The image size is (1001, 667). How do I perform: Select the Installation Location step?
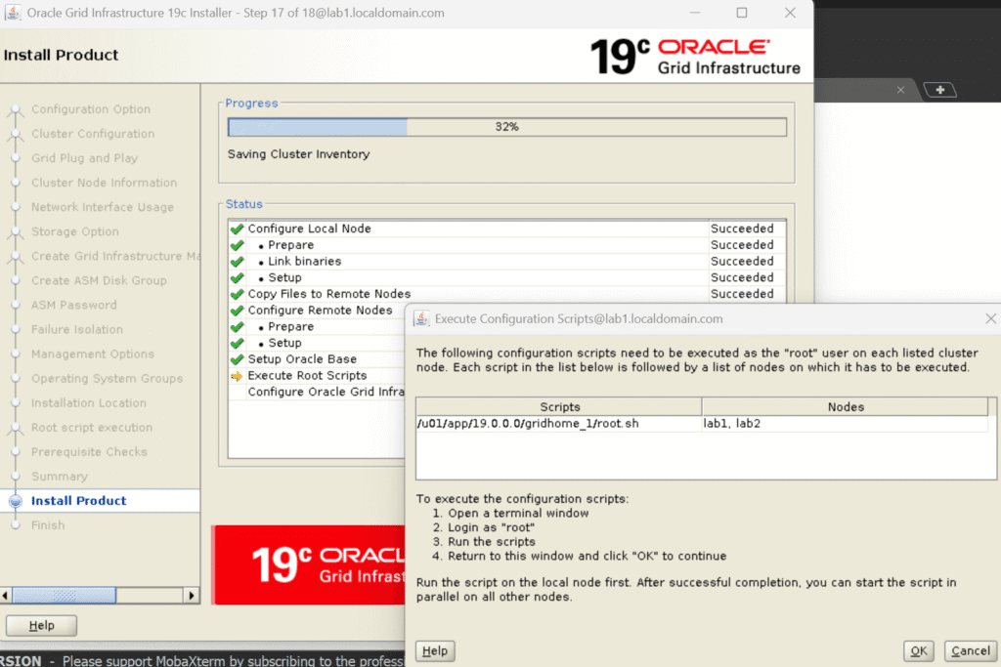tap(89, 403)
